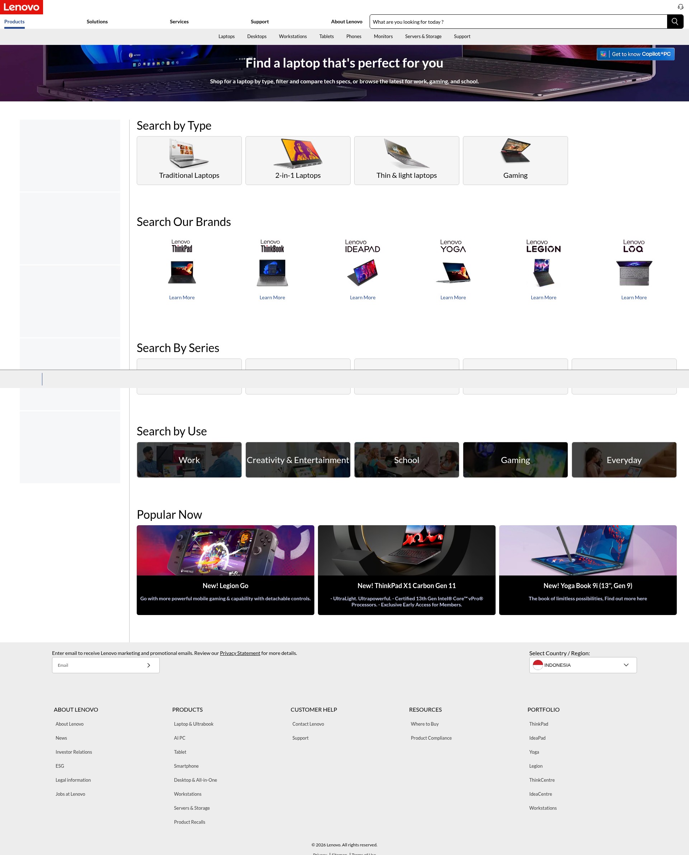Open the Support top menu
Viewport: 689px width, 855px height.
pyautogui.click(x=259, y=22)
